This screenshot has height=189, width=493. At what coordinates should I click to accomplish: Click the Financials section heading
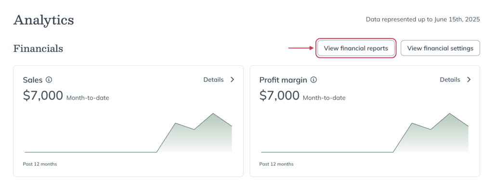click(x=38, y=48)
